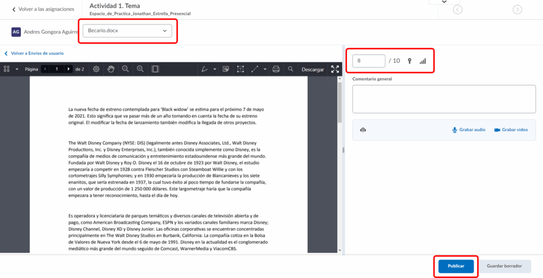543x278 pixels.
Task: Open the search magnifier in viewer toolbar
Action: (x=291, y=69)
